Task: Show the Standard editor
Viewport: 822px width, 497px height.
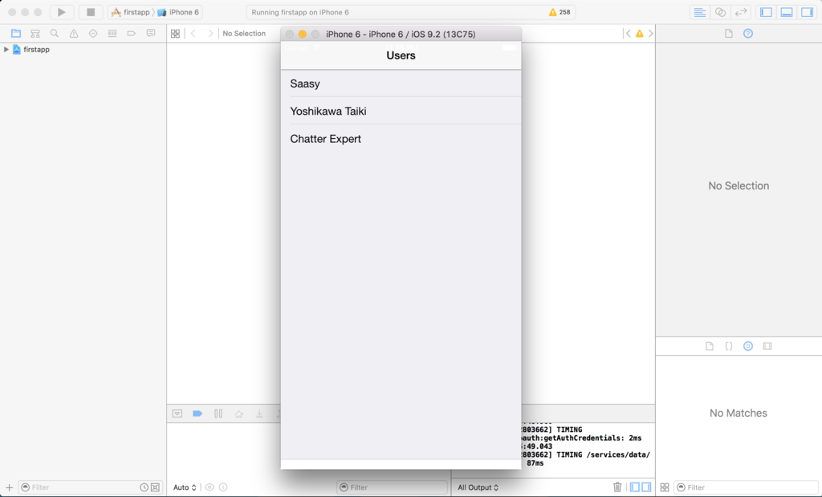Action: pos(699,12)
